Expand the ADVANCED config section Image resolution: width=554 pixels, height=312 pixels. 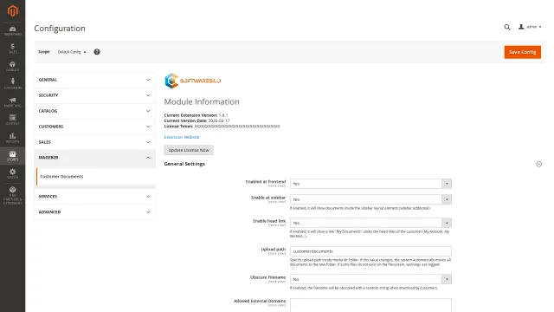pos(94,212)
